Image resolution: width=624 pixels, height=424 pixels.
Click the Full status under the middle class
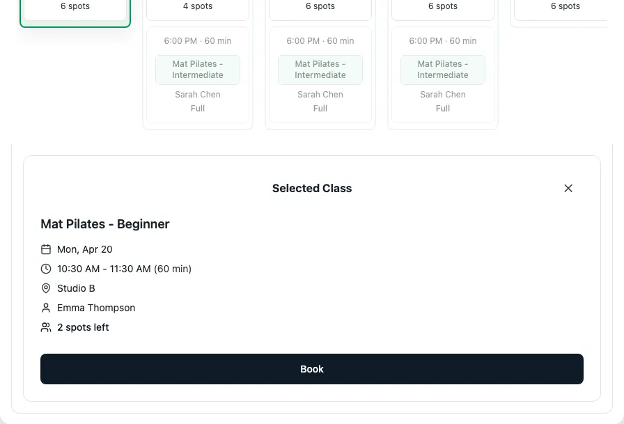coord(320,108)
